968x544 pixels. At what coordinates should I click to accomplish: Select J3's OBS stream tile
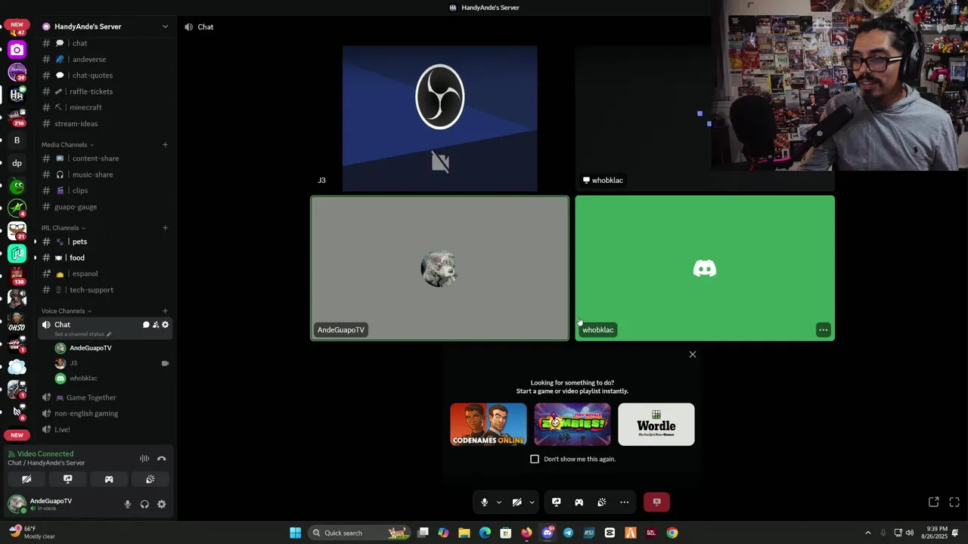[x=439, y=118]
